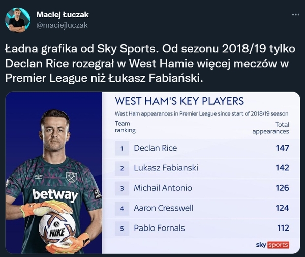
Task: Open the tweet's three-dot more options menu
Action: pos(294,15)
